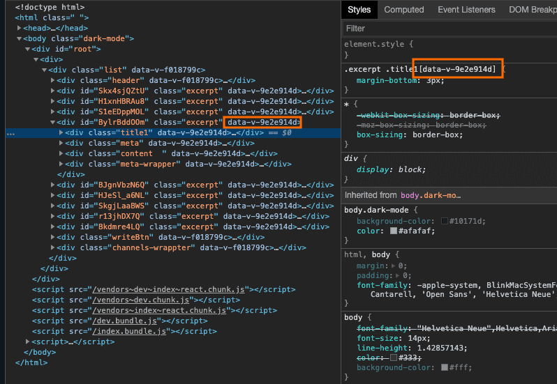Collapse the div id root node
Image resolution: width=557 pixels, height=384 pixels.
[27, 49]
